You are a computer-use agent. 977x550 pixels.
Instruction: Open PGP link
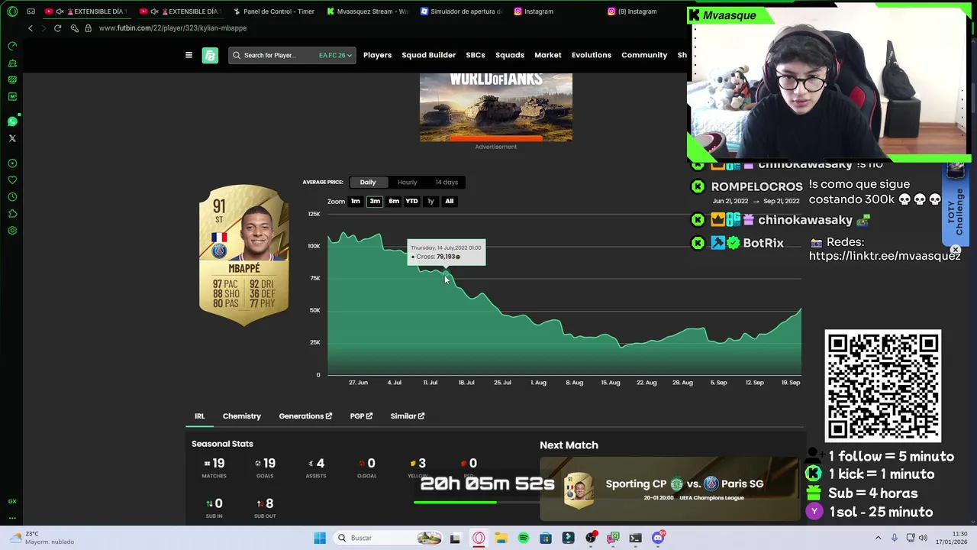361,416
